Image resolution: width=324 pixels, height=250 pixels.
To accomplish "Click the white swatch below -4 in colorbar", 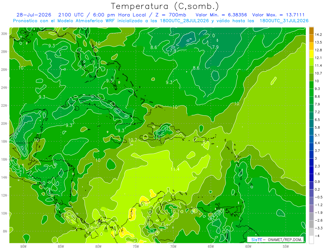I will pyautogui.click(x=311, y=239).
